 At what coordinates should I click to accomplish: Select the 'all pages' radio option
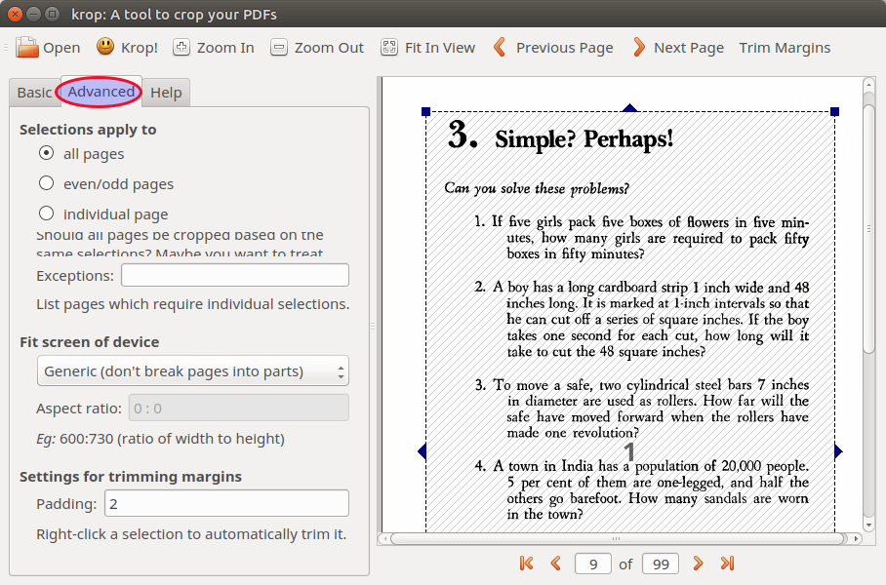click(46, 153)
